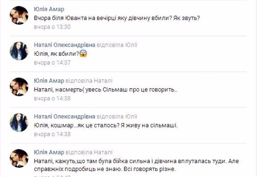Click the screaming face emoji after "як вбили?"
This screenshot has height=177, width=257.
click(x=83, y=54)
